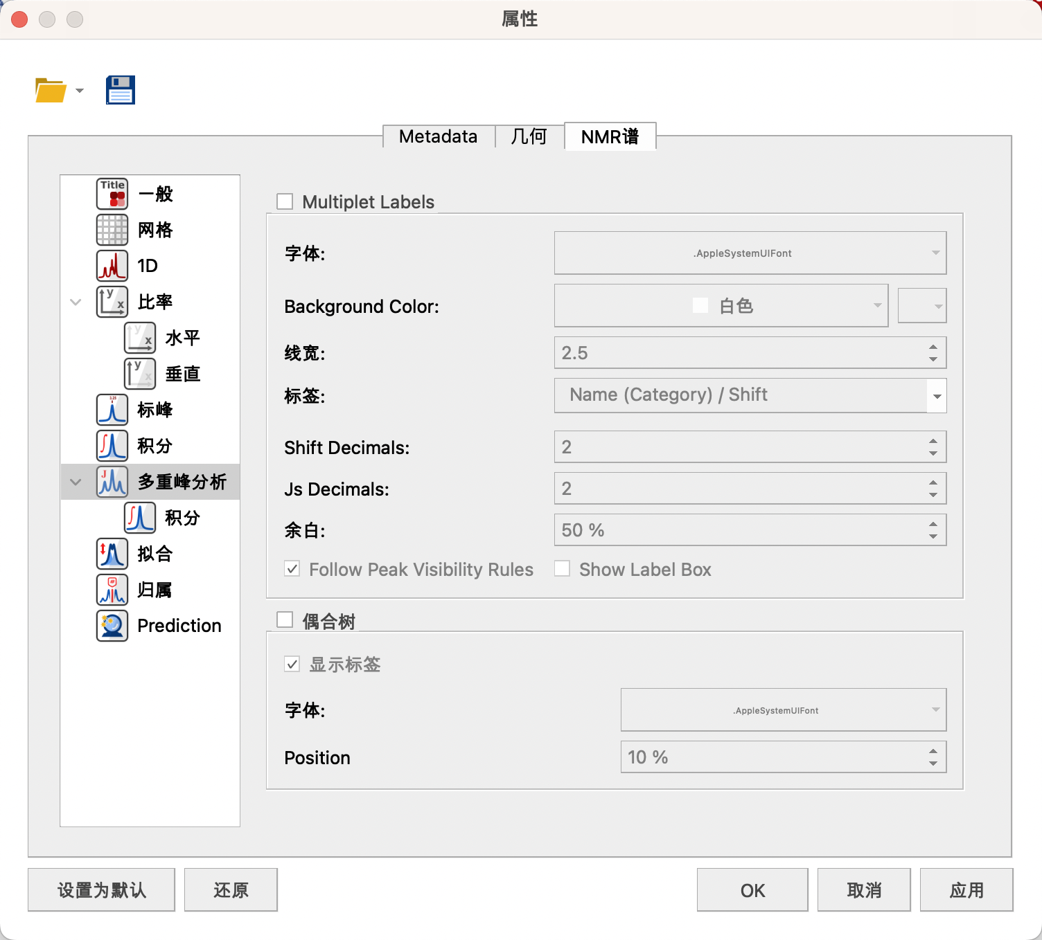Image resolution: width=1042 pixels, height=940 pixels.
Task: Select the 拟合 fitting icon
Action: point(112,554)
